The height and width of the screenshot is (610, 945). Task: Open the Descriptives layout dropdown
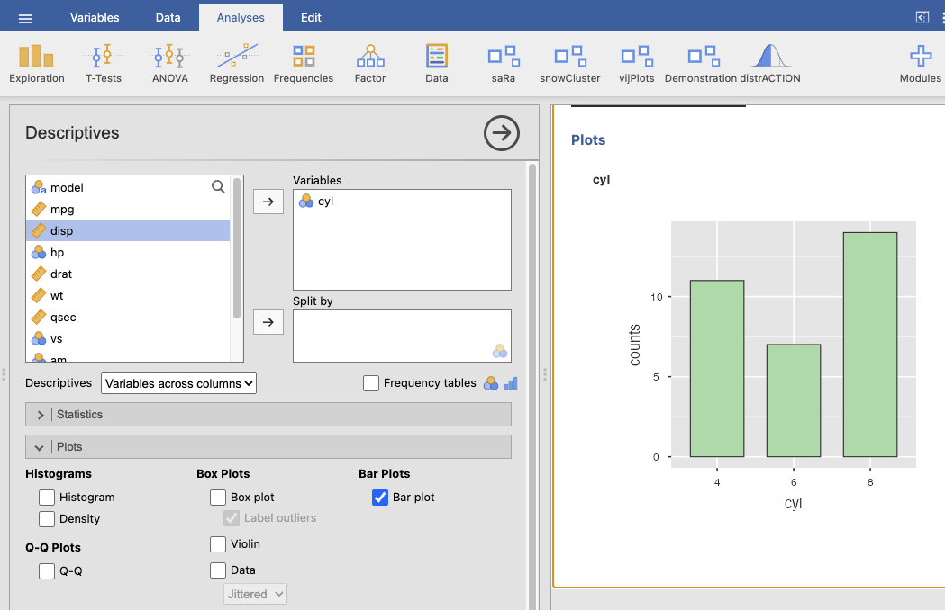179,383
